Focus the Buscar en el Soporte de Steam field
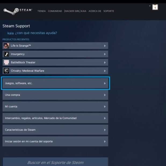Screen dimensions: 166x166 point(55,162)
